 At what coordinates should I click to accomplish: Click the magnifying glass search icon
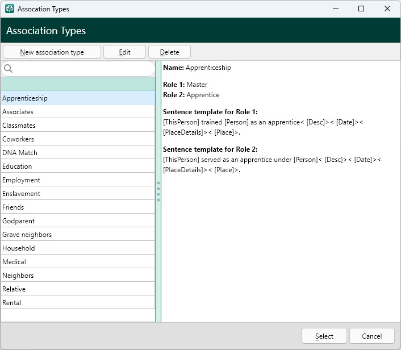[8, 69]
